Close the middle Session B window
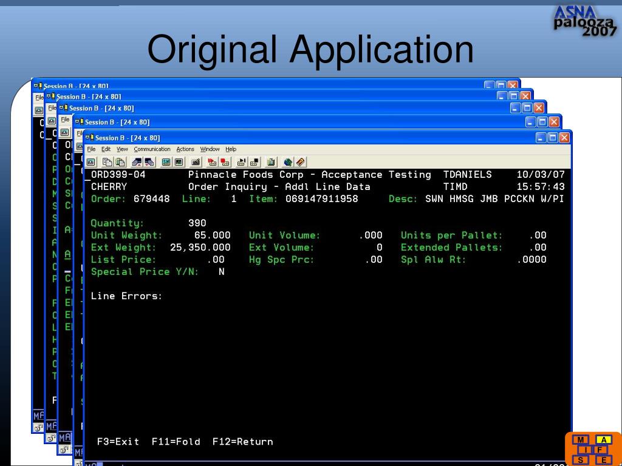 pos(539,108)
